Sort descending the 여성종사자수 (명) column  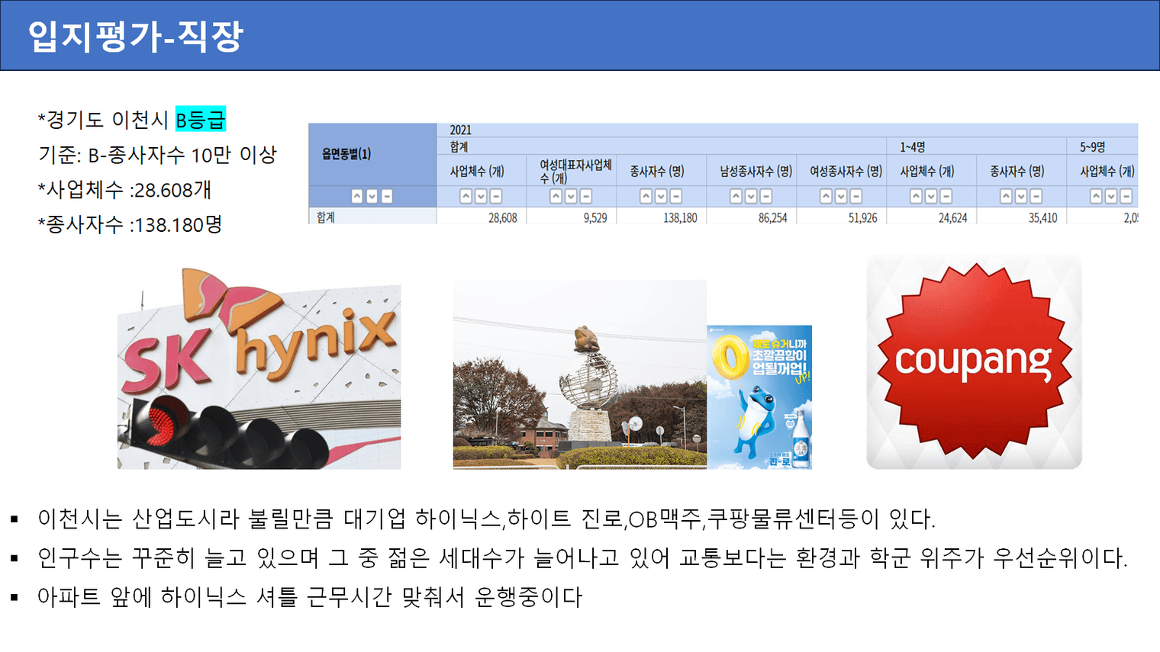(841, 196)
